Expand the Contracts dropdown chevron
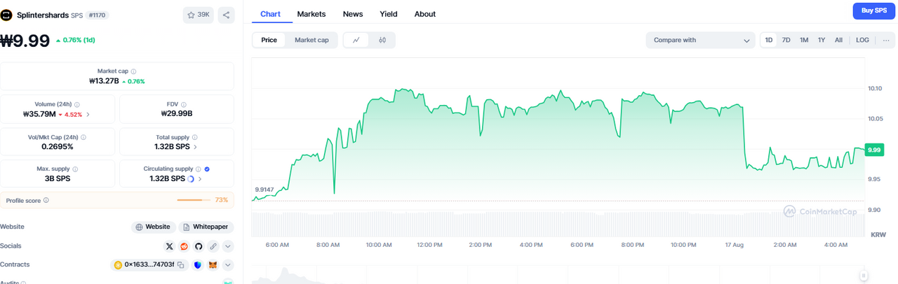Image resolution: width=898 pixels, height=284 pixels. click(x=227, y=265)
